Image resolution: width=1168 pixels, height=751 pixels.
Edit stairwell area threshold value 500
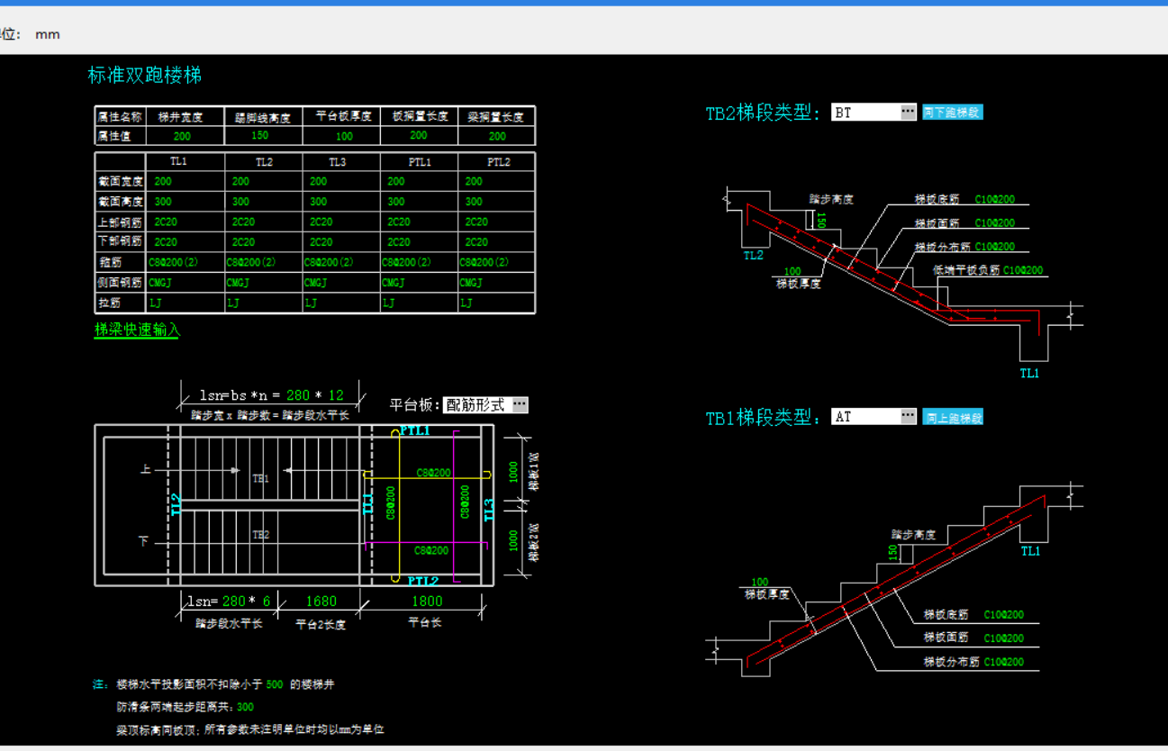[275, 684]
